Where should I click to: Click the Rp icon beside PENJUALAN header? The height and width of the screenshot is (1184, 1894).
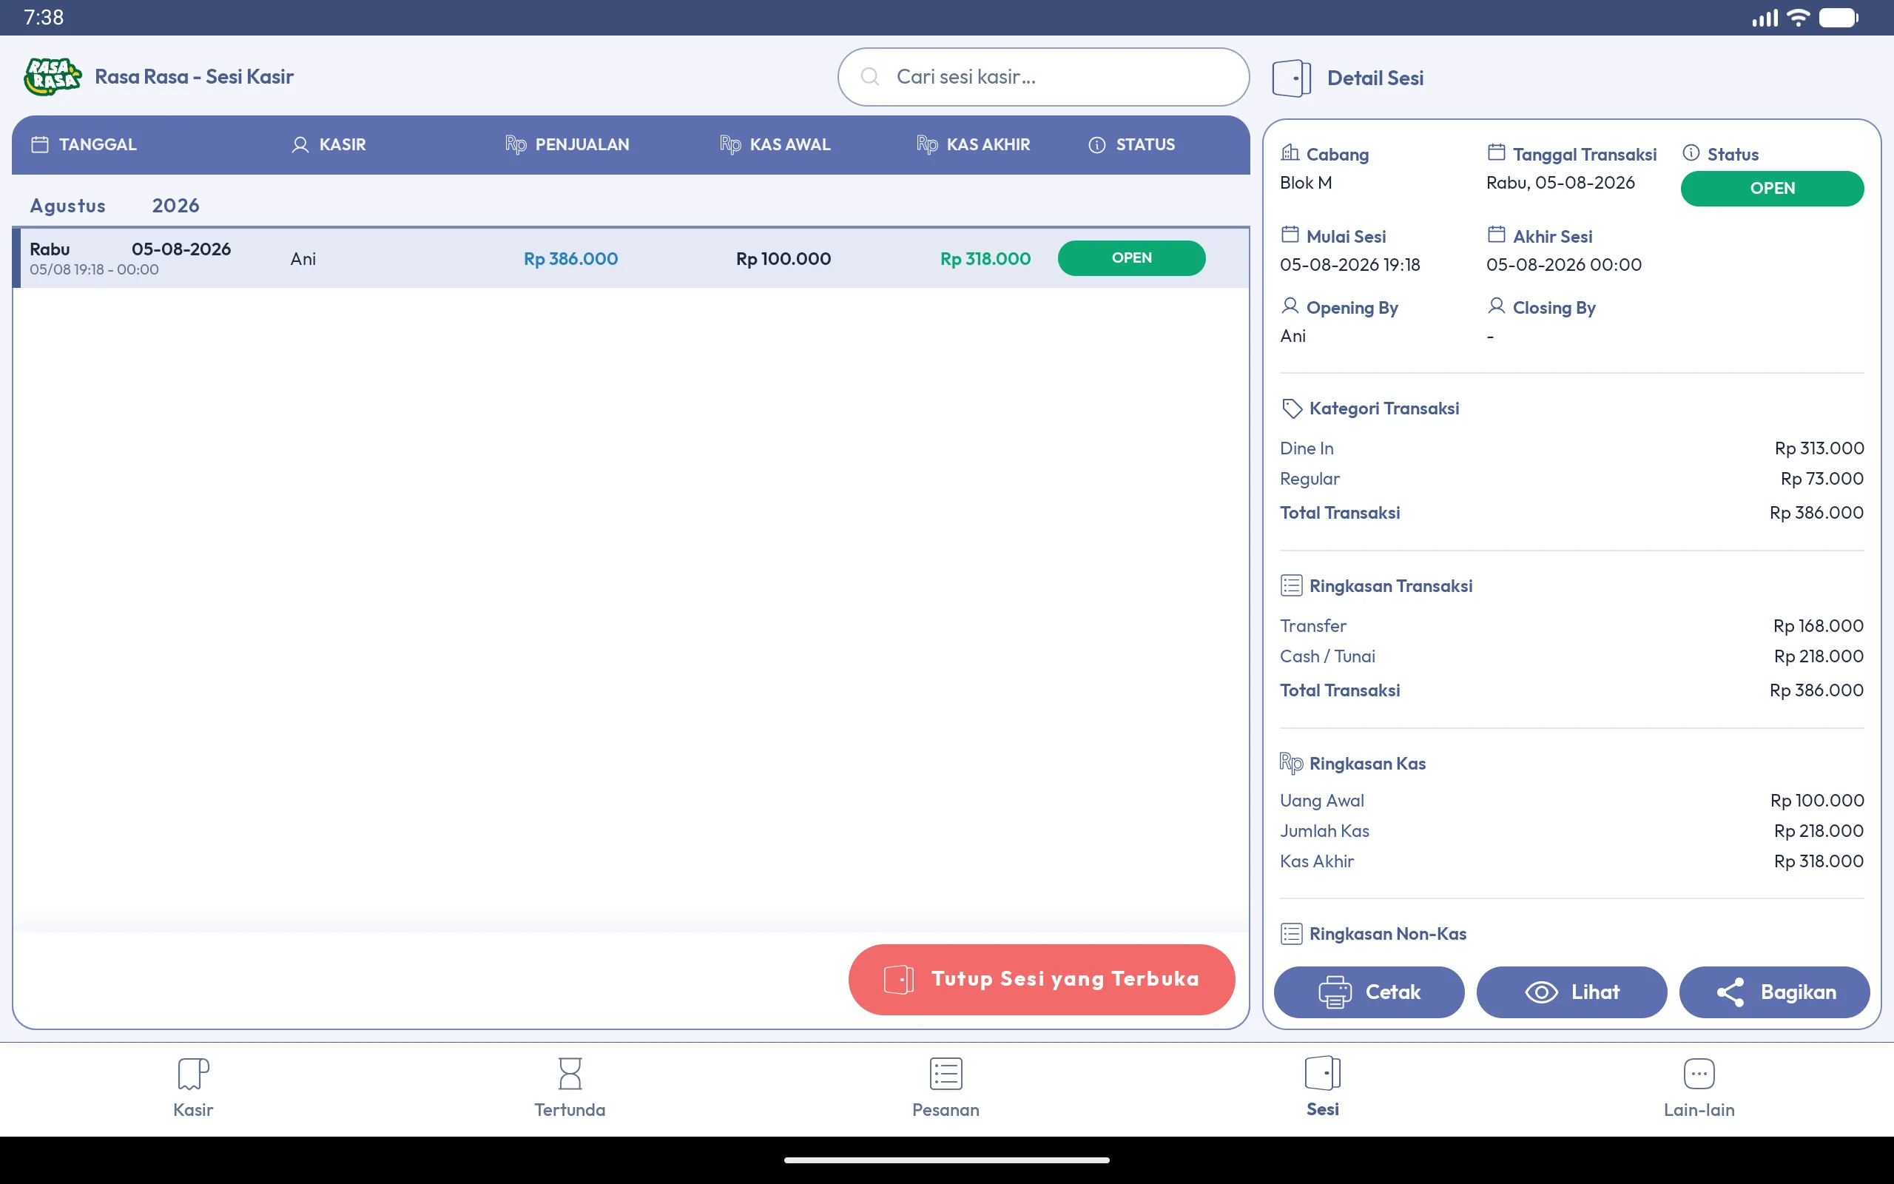pyautogui.click(x=516, y=145)
